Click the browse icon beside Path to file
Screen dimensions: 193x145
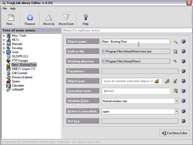tap(175, 51)
